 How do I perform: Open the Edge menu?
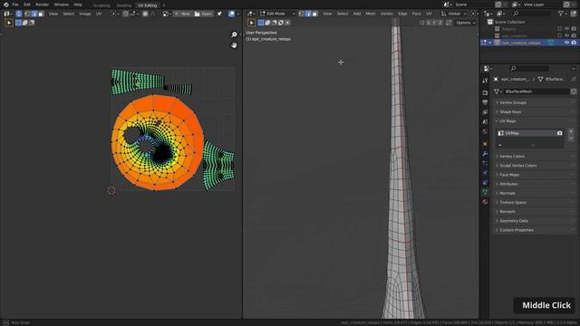click(x=402, y=14)
